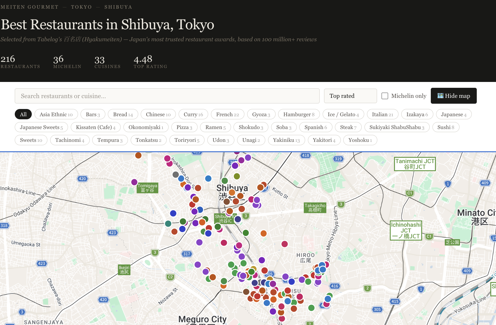
Task: Click the Takagicho junction label on map
Action: [x=315, y=208]
